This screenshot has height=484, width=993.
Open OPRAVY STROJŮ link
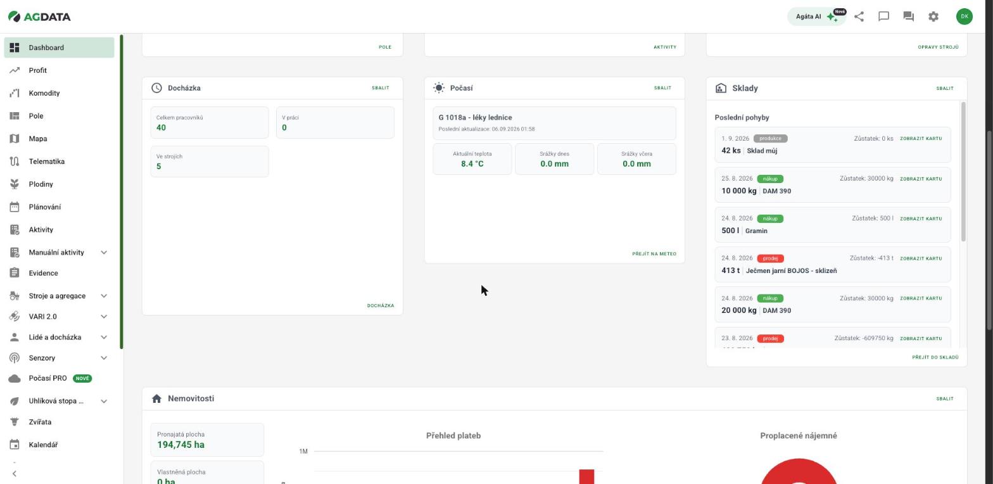click(938, 48)
